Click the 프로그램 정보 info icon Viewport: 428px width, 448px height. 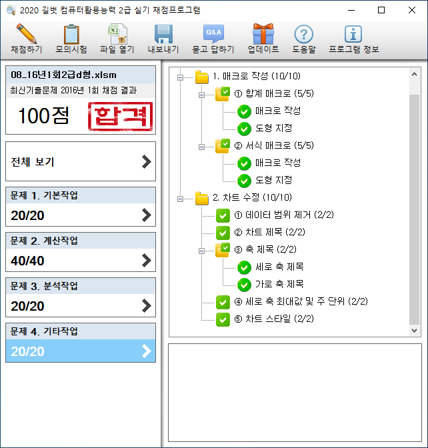[353, 34]
